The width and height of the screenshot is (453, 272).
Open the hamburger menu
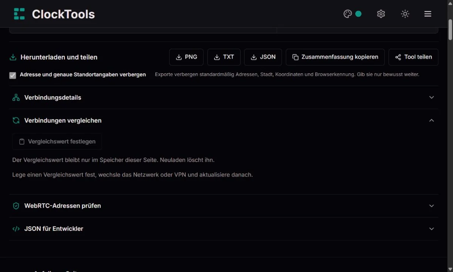point(428,14)
